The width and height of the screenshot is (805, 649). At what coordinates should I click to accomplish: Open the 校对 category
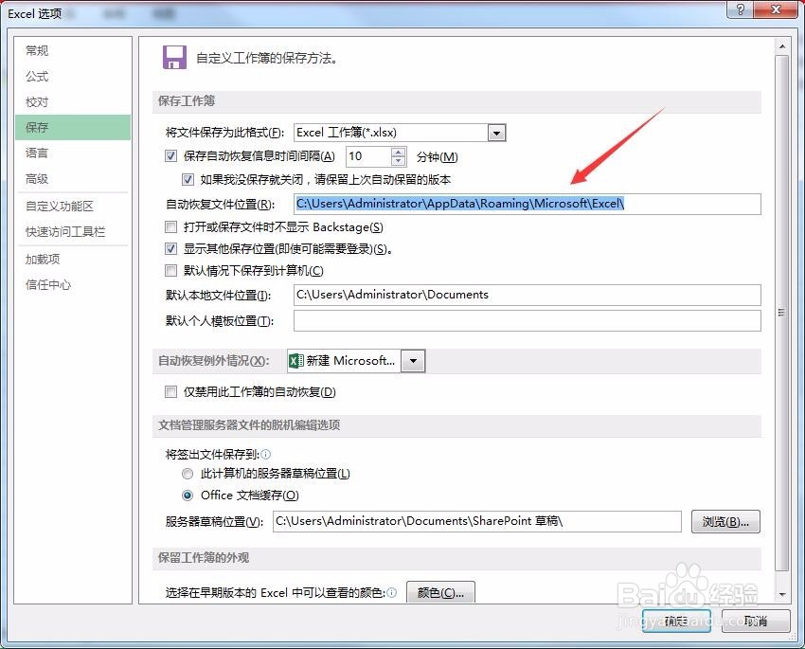click(72, 101)
